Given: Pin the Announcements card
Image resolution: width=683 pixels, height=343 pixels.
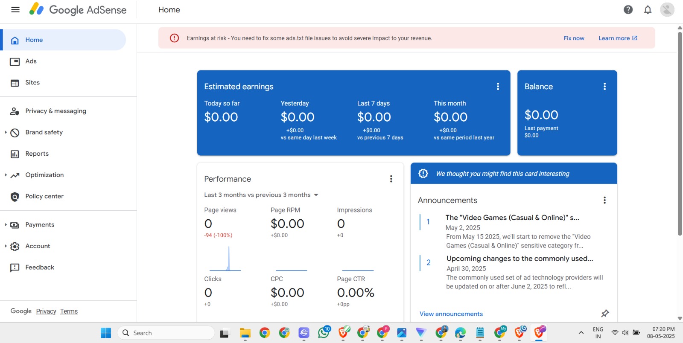Looking at the screenshot, I should click(x=605, y=314).
